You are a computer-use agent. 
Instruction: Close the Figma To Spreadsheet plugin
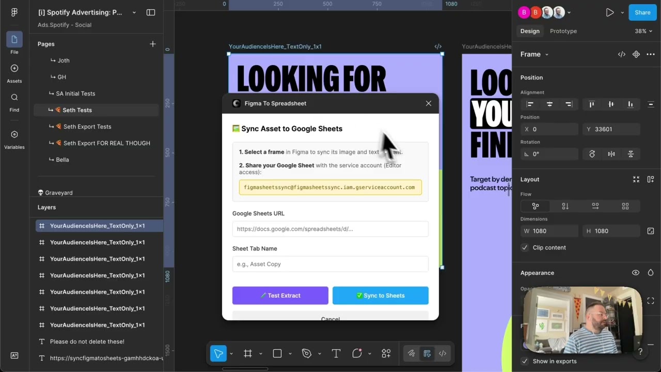tap(429, 103)
